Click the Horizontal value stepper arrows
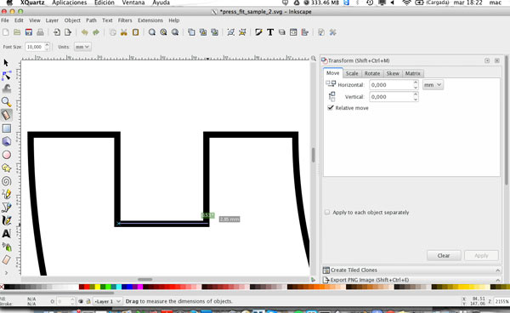This screenshot has width=510, height=313. tap(416, 85)
